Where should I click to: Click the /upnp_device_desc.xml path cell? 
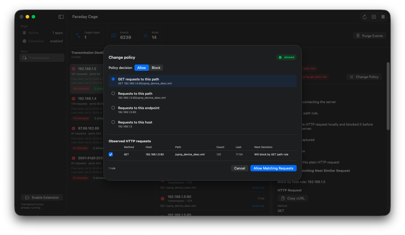point(190,155)
